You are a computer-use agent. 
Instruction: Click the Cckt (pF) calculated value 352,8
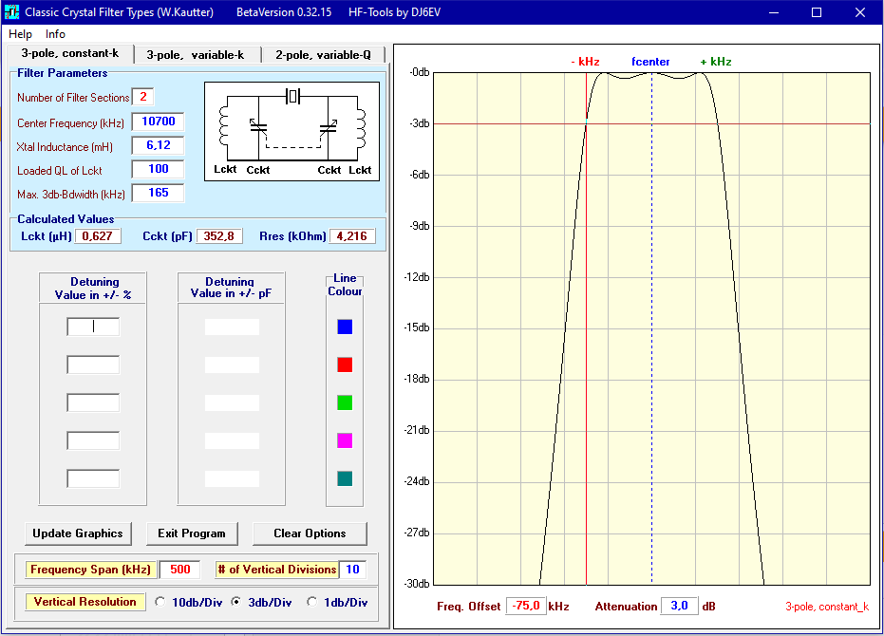[x=219, y=236]
